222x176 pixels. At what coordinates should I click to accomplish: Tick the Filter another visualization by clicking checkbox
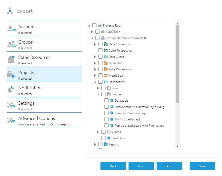pos(106,107)
